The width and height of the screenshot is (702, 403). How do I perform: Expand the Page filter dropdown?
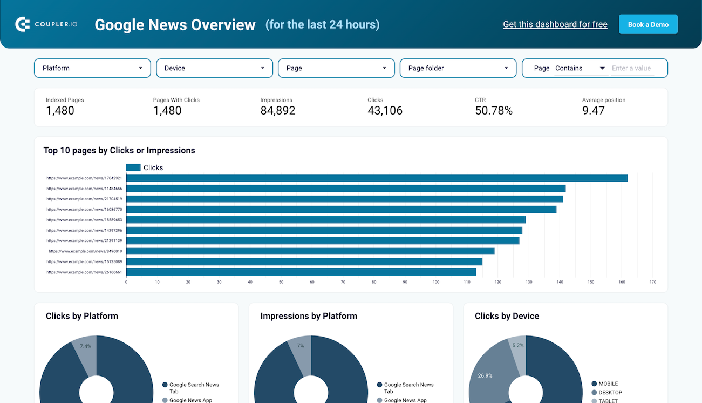click(336, 68)
